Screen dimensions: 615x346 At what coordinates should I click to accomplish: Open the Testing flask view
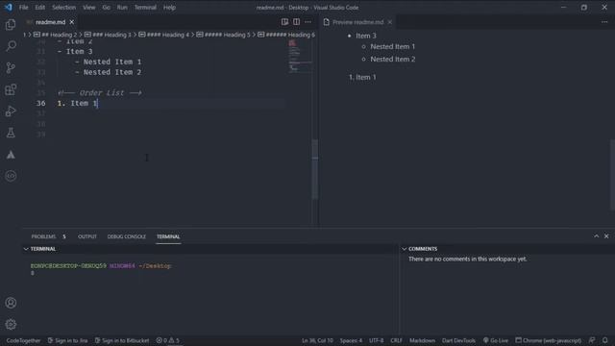(11, 133)
